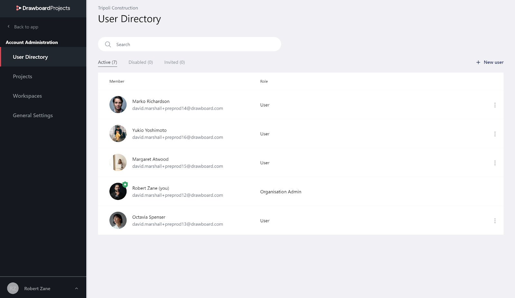Expand the Robert Zane account menu chevron
Screen dimensions: 515x298
pos(77,288)
